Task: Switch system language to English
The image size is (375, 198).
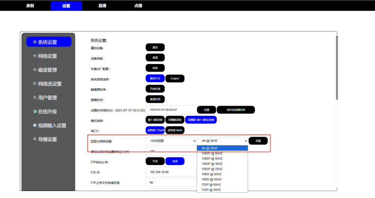Action: tap(175, 79)
